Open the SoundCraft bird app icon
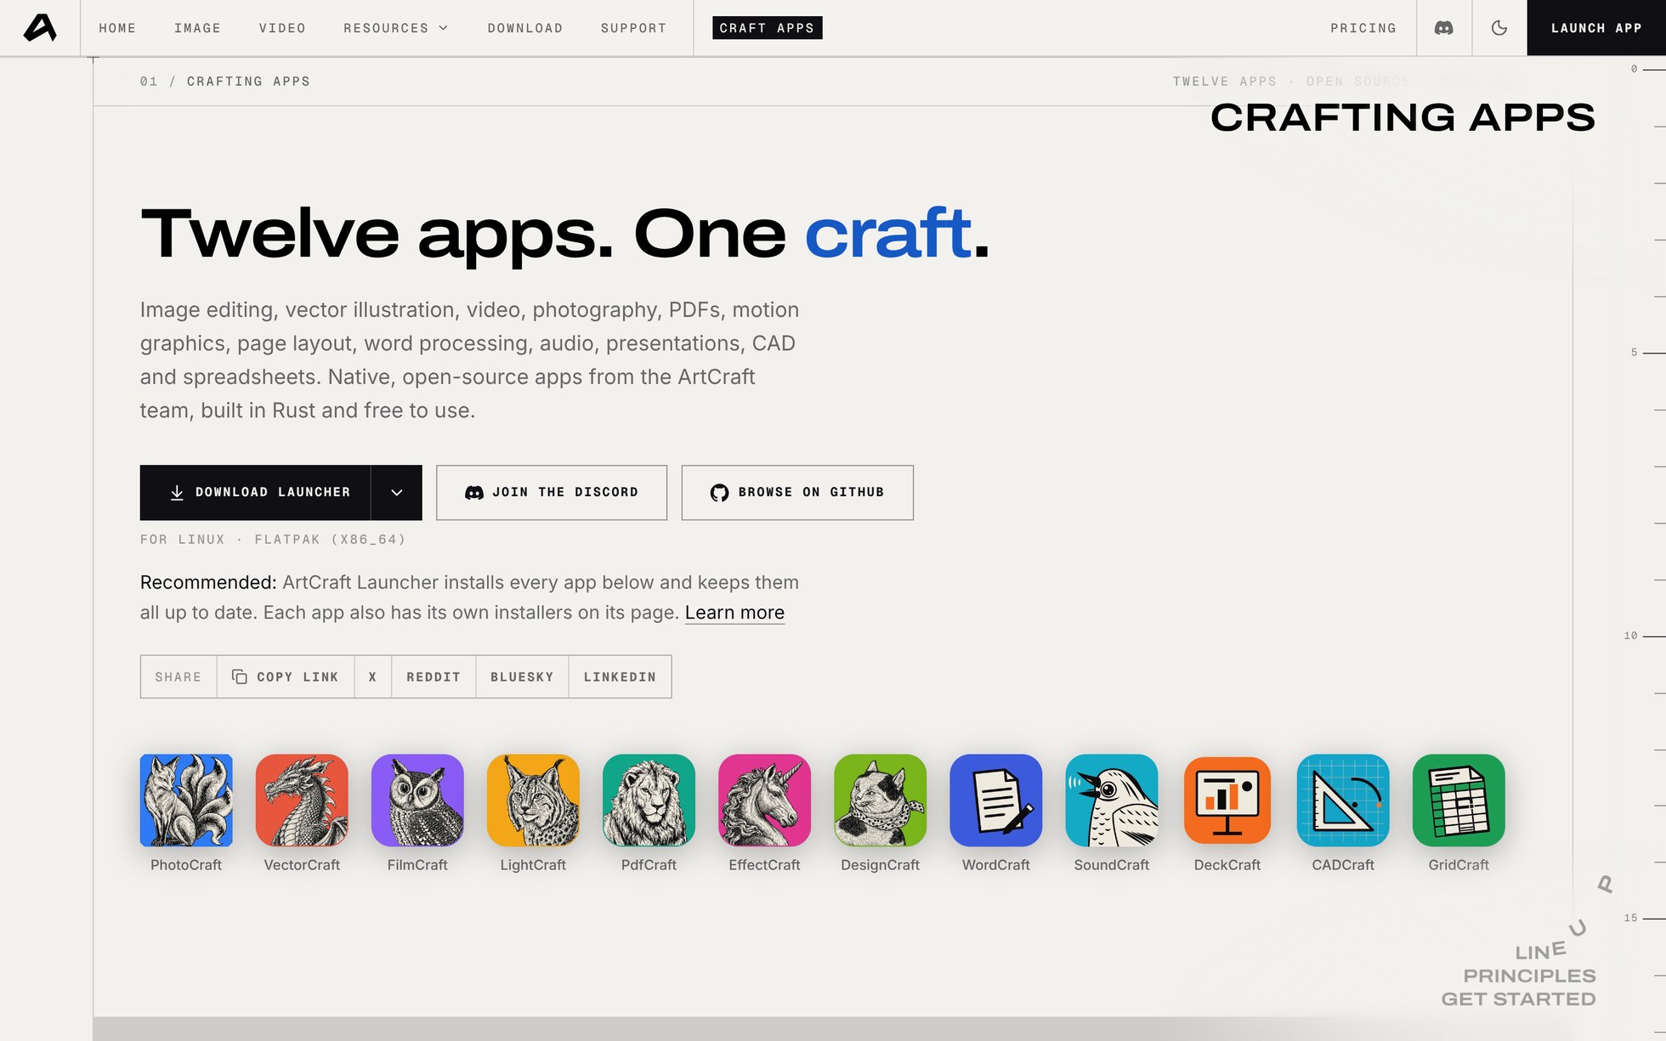The image size is (1666, 1041). pyautogui.click(x=1111, y=800)
